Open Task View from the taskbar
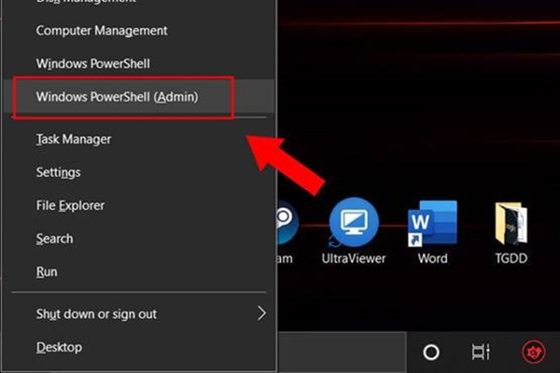Screen dimensions: 560x373 (480, 352)
